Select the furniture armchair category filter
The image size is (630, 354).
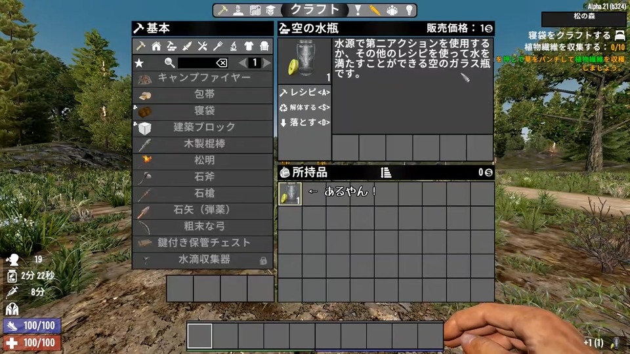click(264, 46)
